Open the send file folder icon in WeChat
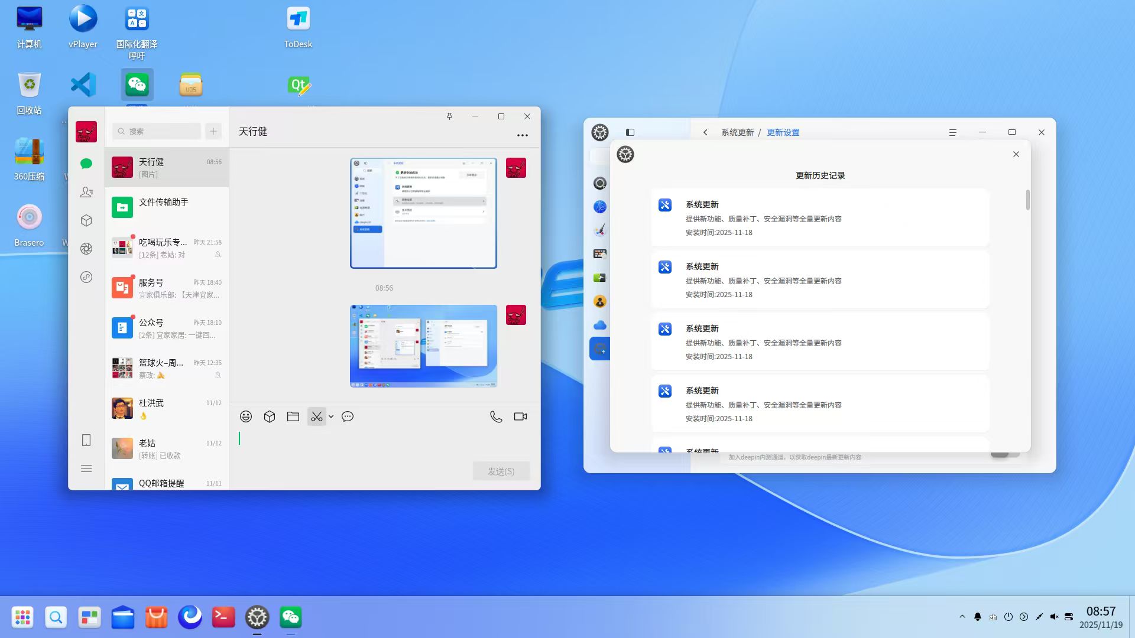1135x638 pixels. tap(293, 416)
